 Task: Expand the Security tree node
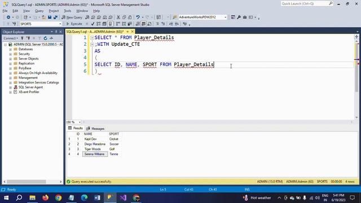10,54
